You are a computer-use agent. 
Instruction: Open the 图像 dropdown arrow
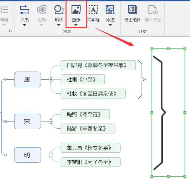pos(76,25)
